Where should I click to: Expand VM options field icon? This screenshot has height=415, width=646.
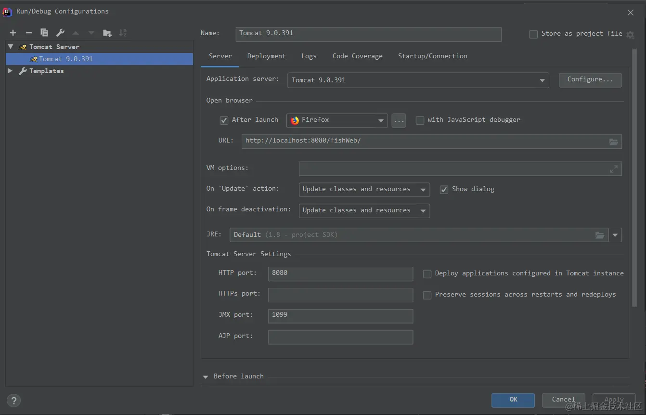point(614,169)
